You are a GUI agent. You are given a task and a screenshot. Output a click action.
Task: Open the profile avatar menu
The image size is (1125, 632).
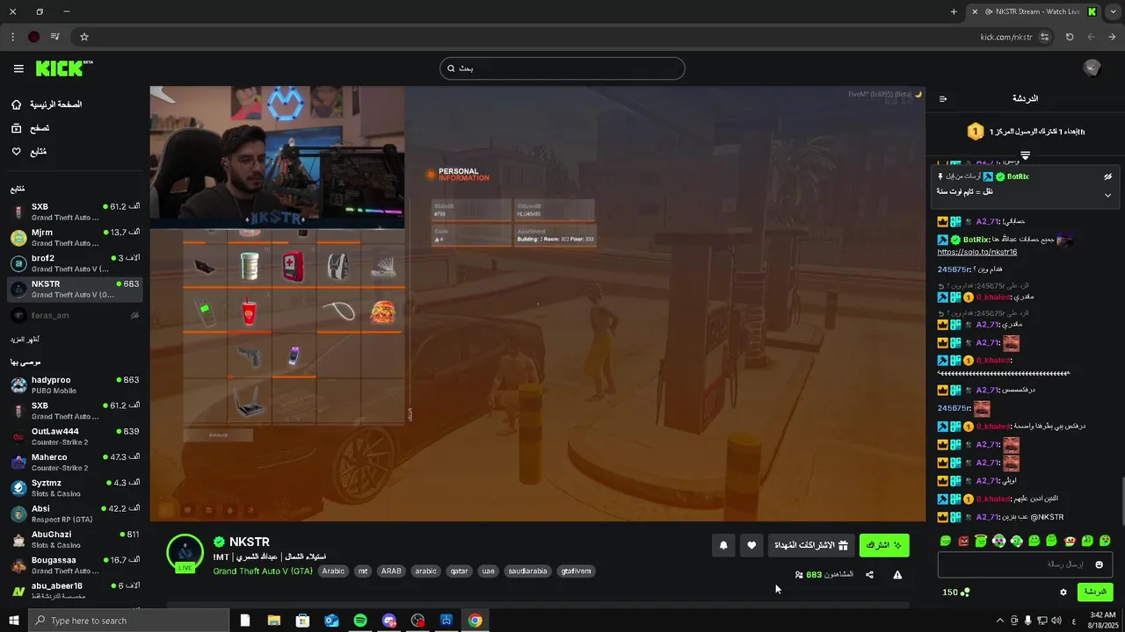coord(1092,68)
